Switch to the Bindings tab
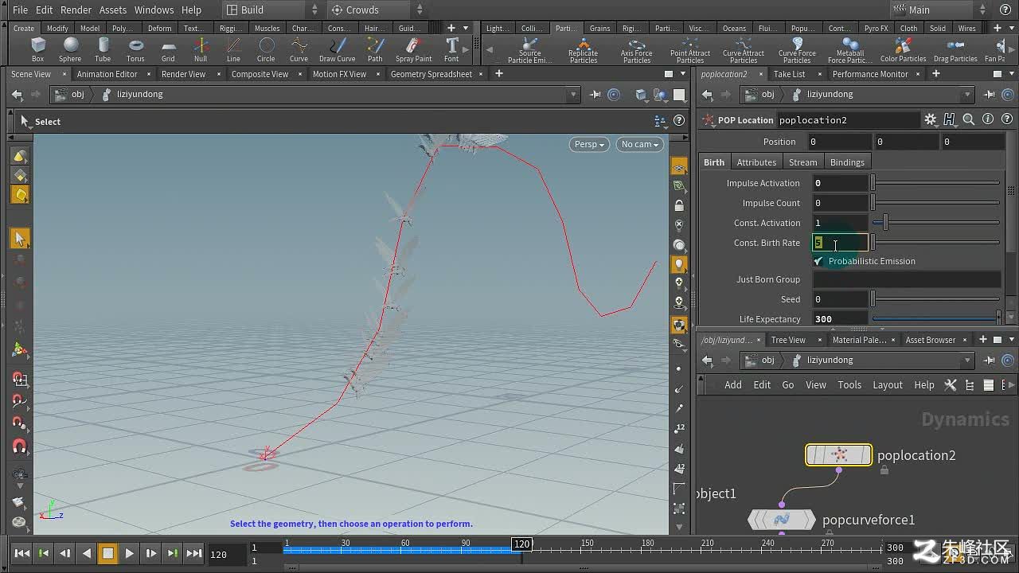1019x573 pixels. pos(847,162)
